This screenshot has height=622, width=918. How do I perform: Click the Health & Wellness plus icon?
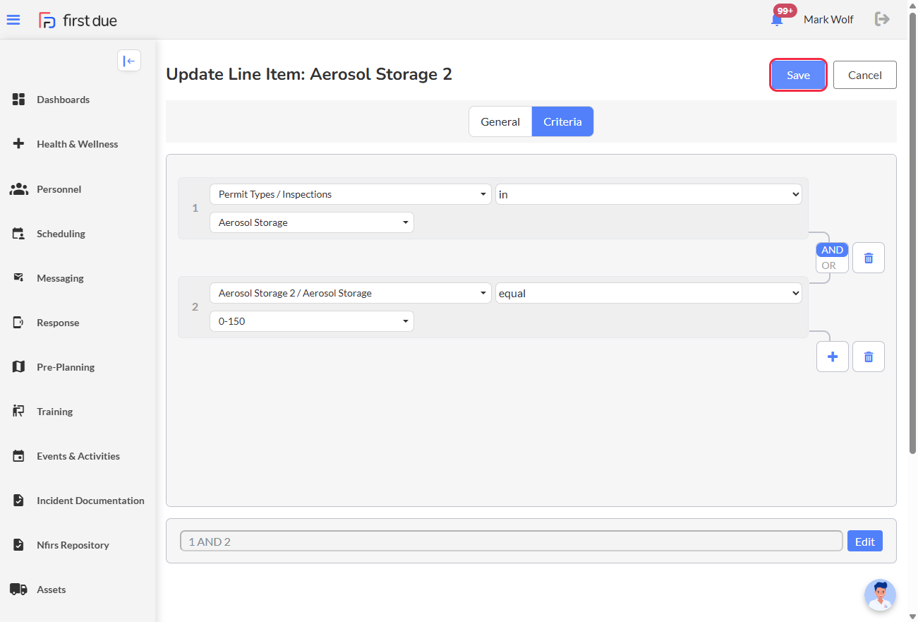click(19, 144)
